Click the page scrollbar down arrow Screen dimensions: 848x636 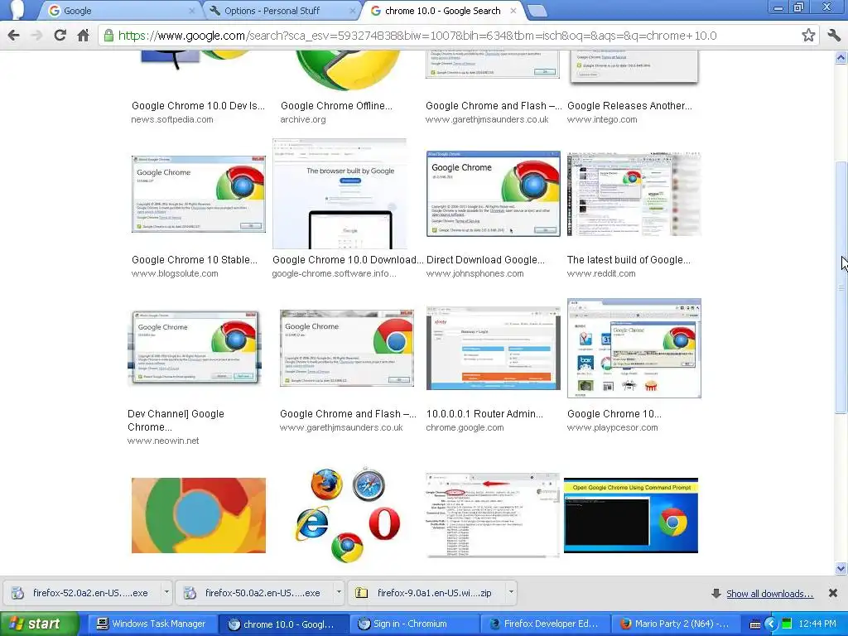(841, 568)
